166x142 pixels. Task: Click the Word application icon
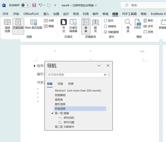[4, 5]
